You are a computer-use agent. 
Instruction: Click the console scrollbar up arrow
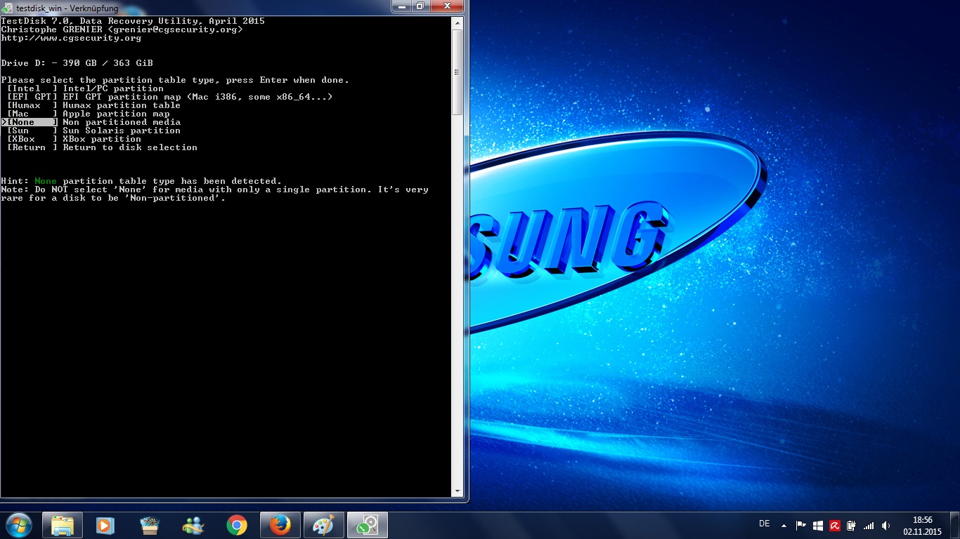pyautogui.click(x=457, y=22)
